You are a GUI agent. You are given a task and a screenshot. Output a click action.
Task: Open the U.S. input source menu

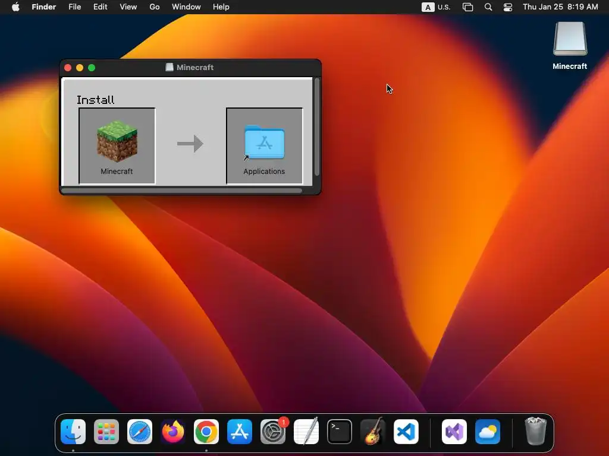(x=436, y=7)
